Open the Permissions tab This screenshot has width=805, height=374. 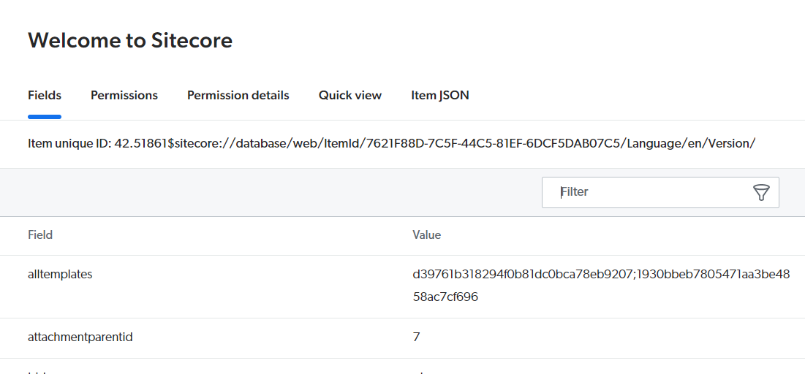[x=124, y=96]
